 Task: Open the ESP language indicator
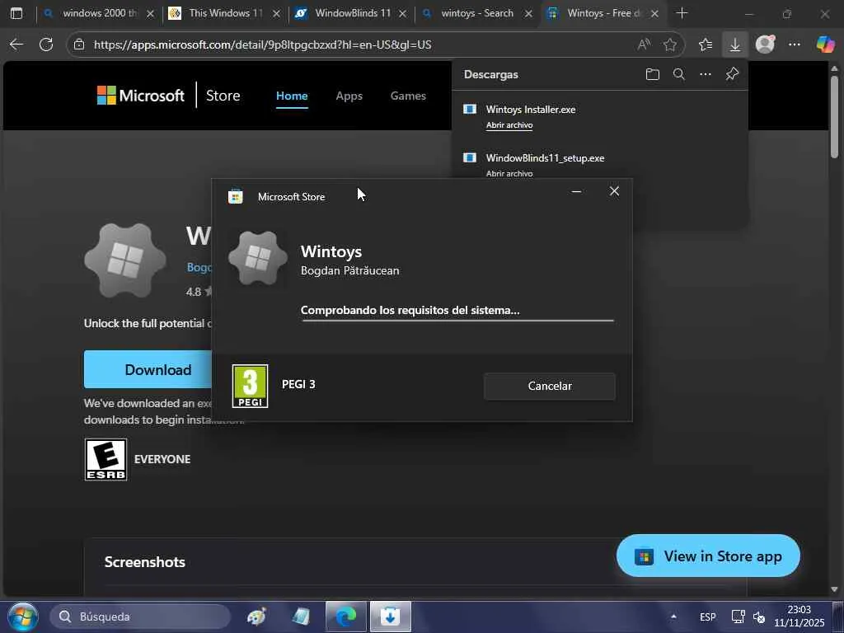707,617
